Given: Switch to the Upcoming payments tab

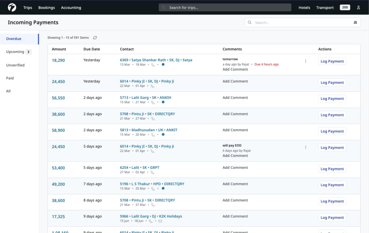Looking at the screenshot, I should point(15,52).
